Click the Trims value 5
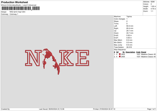Screen dimensions: 157x111 coord(127,24)
